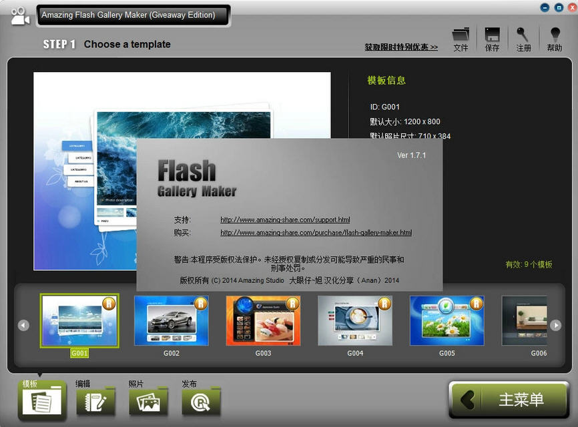578x427 pixels.
Task: Click the 文件 (File) folder icon
Action: [x=461, y=35]
